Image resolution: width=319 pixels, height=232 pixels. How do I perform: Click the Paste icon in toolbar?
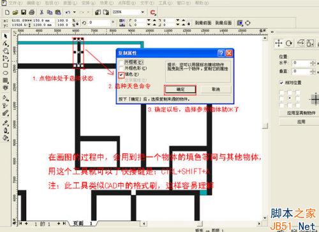(58, 12)
